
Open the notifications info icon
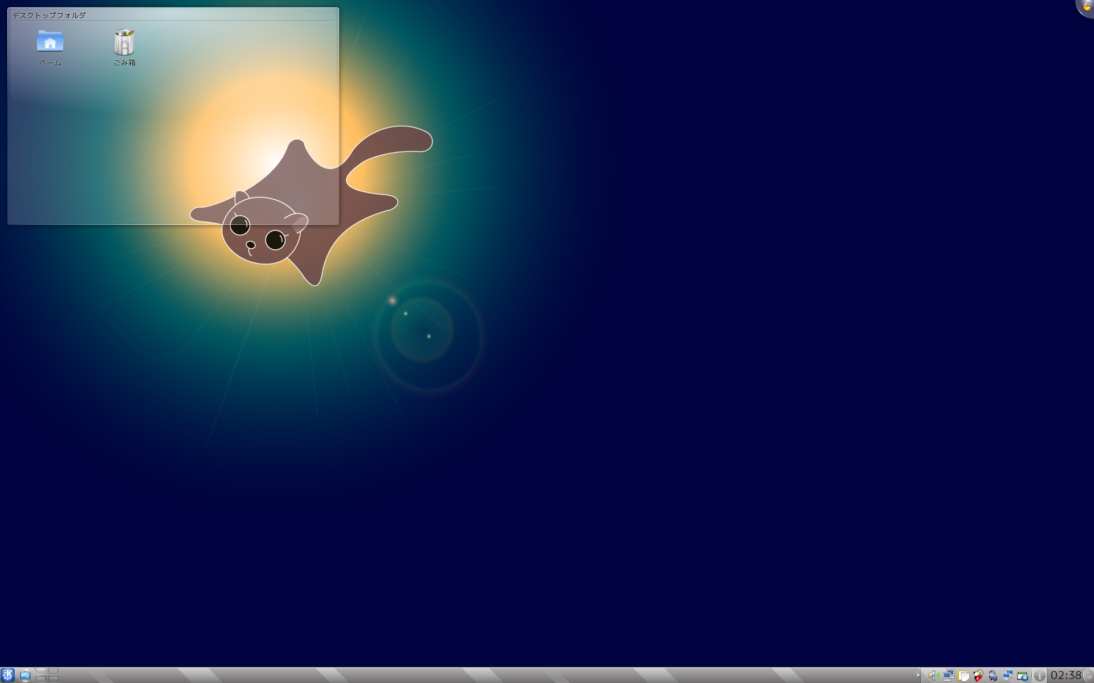[1039, 676]
